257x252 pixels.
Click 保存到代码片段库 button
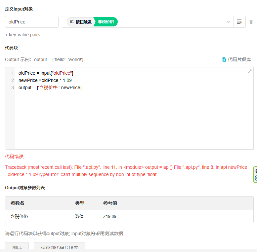point(60,247)
